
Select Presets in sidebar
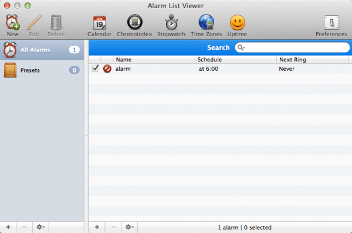point(42,70)
